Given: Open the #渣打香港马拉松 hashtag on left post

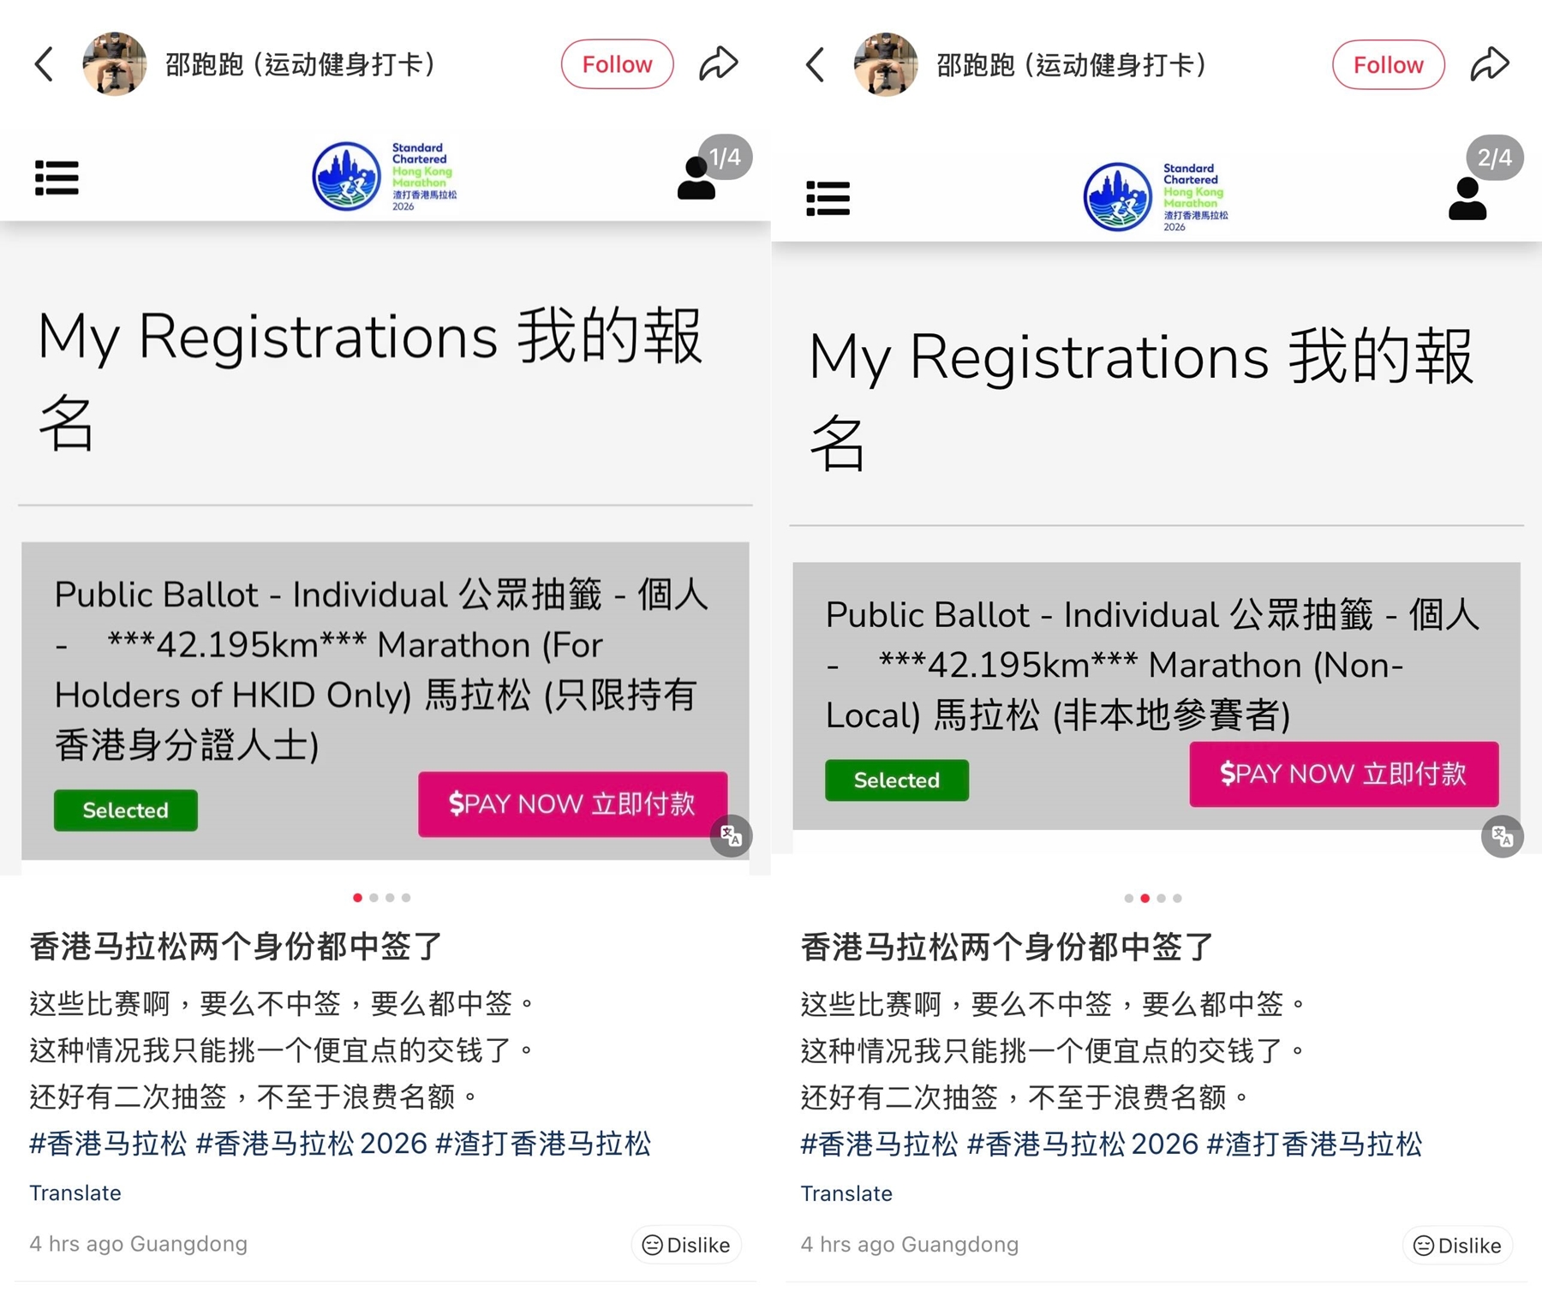Looking at the screenshot, I should pyautogui.click(x=543, y=1144).
